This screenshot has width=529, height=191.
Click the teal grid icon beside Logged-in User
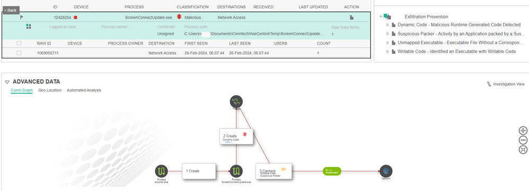(29, 26)
